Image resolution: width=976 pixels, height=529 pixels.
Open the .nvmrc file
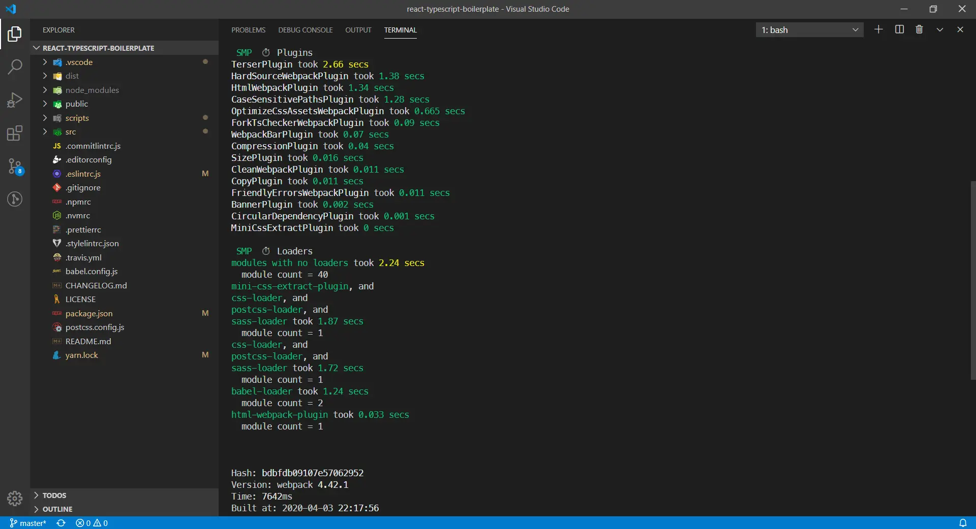tap(125, 215)
